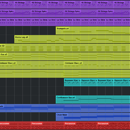Select the last Hi Strings Spicc clip
This screenshot has height=130, width=130.
(x=114, y=13)
